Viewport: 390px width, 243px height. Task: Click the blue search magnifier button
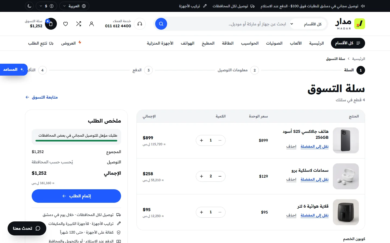click(161, 24)
